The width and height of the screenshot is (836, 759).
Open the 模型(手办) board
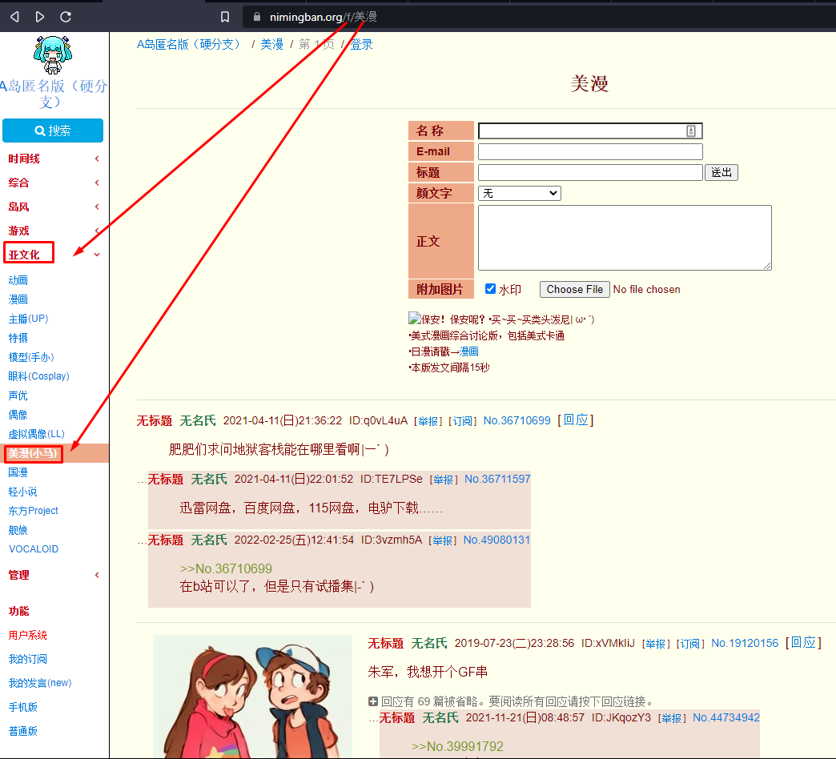click(31, 357)
